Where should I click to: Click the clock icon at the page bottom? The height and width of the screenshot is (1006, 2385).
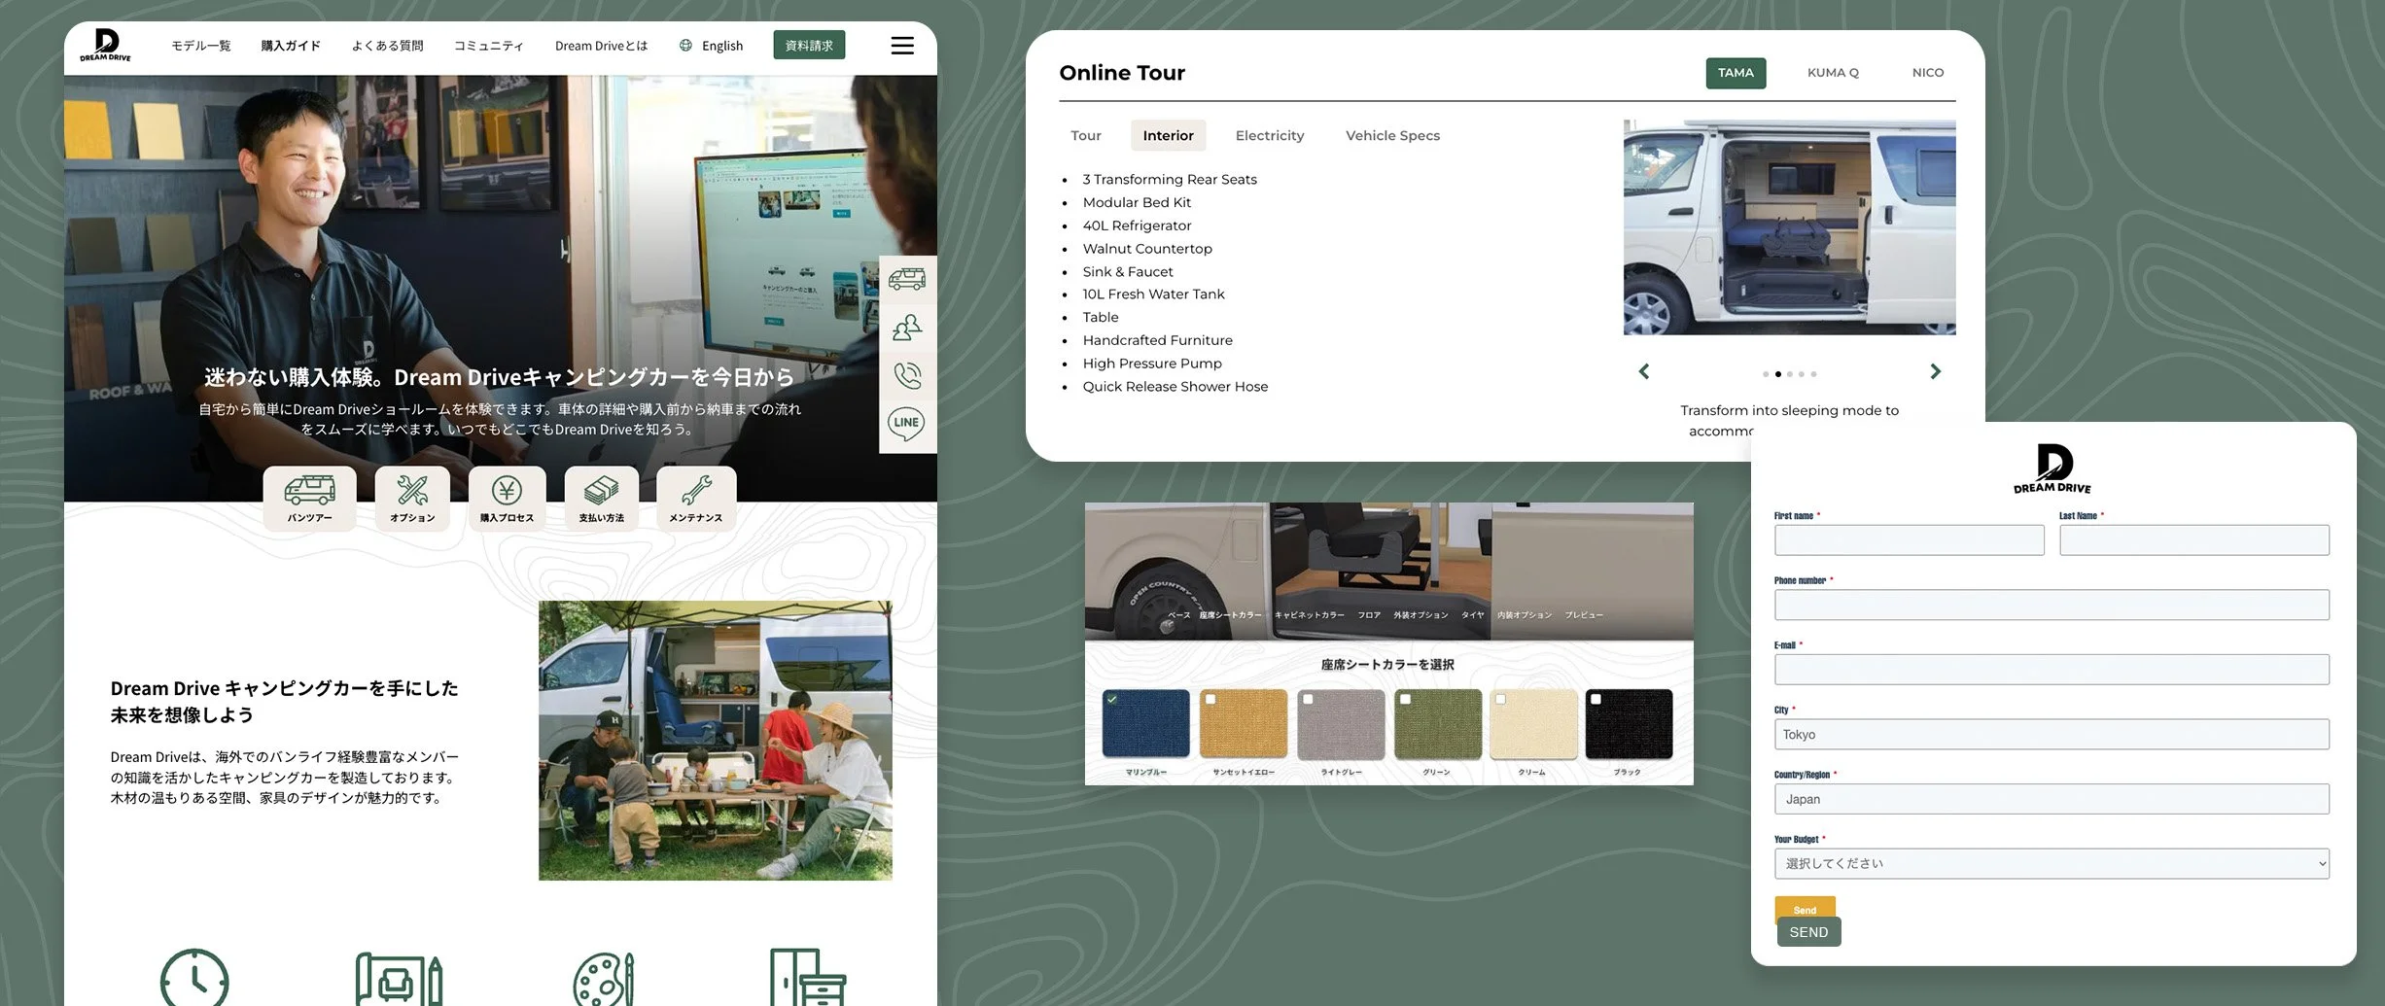tap(194, 978)
